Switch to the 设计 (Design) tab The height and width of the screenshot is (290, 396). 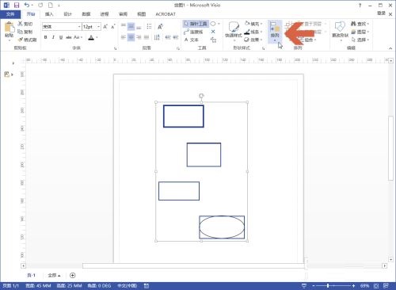[x=67, y=14]
